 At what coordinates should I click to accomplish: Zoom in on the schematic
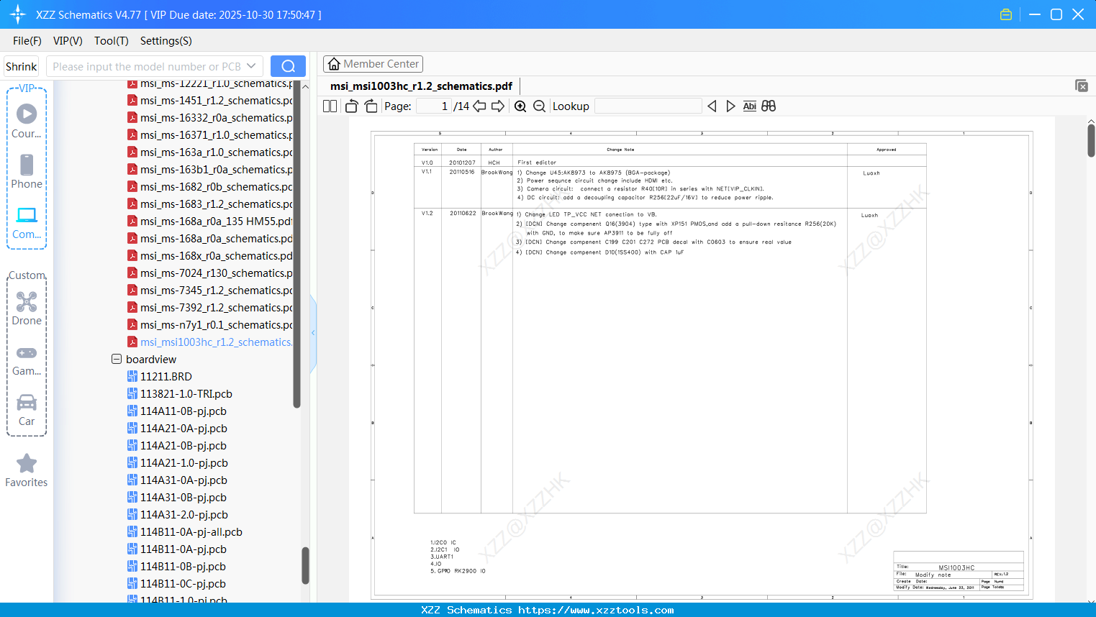click(520, 106)
